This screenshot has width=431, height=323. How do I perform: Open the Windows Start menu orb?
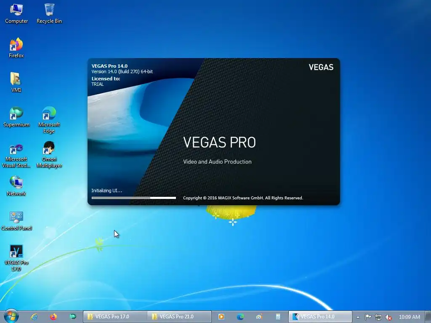11,316
